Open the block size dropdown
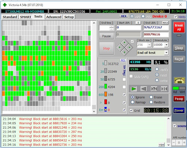Screen dimensions: 187x148 pyautogui.click(x=149, y=45)
